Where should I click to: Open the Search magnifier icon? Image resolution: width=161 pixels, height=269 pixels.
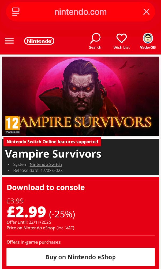pos(95,38)
